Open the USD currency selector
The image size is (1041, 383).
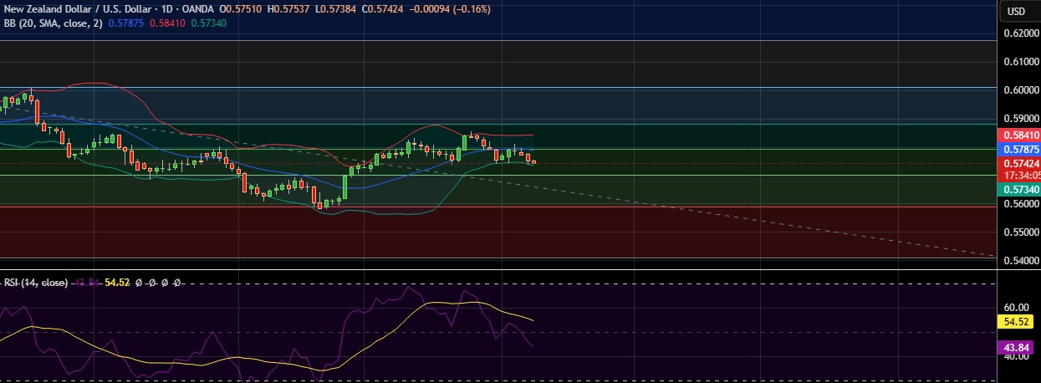pos(1016,11)
